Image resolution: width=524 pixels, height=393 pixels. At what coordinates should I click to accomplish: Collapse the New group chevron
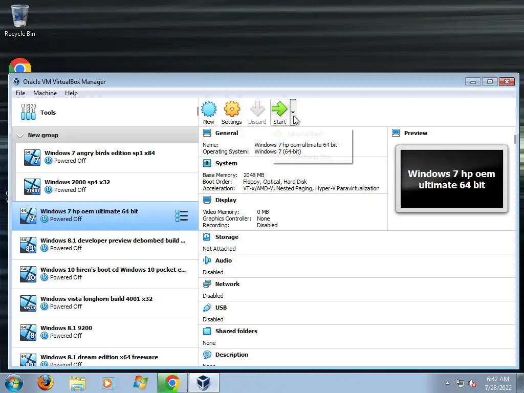[x=20, y=135]
